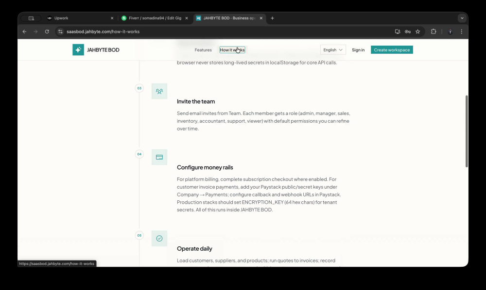The width and height of the screenshot is (486, 290).
Task: Close the Fiverr Edit Gig tab
Action: tap(187, 18)
